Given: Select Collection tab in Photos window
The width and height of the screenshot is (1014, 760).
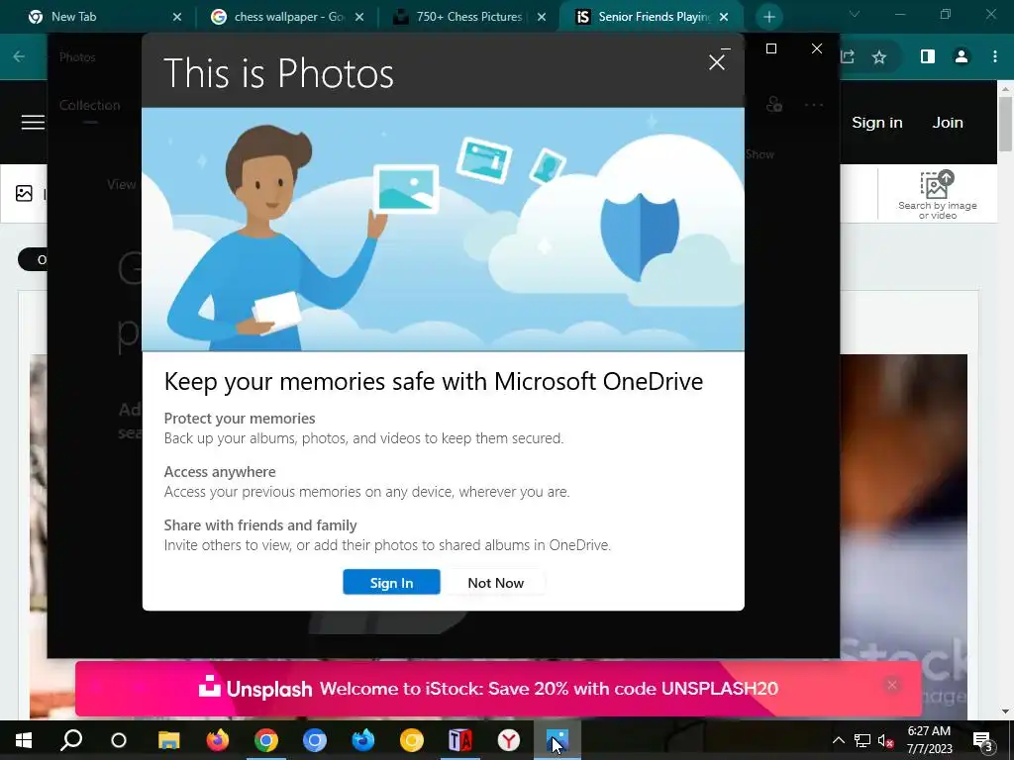Looking at the screenshot, I should point(90,105).
